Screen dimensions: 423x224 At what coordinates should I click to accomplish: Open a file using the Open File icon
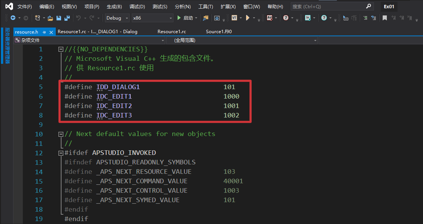pos(50,18)
